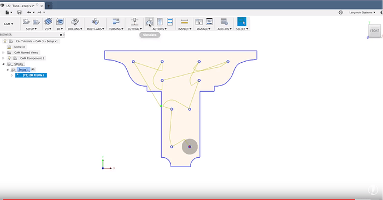Click the red pierce point inside the gray circle
This screenshot has height=200, width=383.
point(190,147)
